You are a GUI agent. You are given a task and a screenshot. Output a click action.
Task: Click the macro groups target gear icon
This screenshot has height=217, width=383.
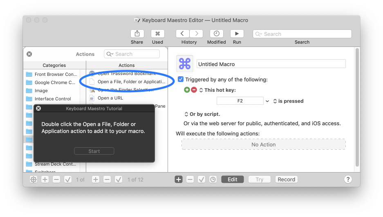pos(34,179)
